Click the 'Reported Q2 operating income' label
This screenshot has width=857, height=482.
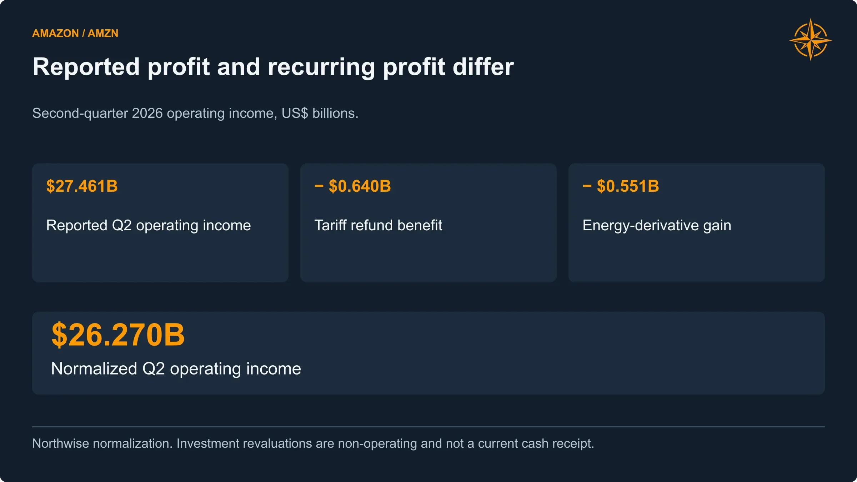[x=149, y=226]
